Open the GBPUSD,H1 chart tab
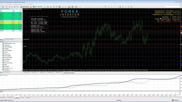This screenshot has height=102, width=182. [59, 73]
